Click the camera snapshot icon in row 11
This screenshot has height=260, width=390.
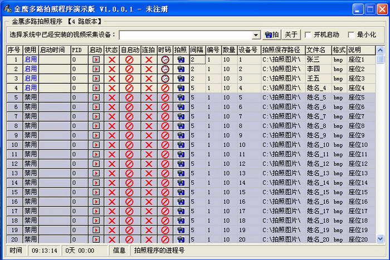point(181,154)
